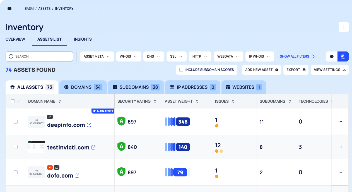Open the testinvicti.com domain name
352x192 pixels.
(68, 147)
